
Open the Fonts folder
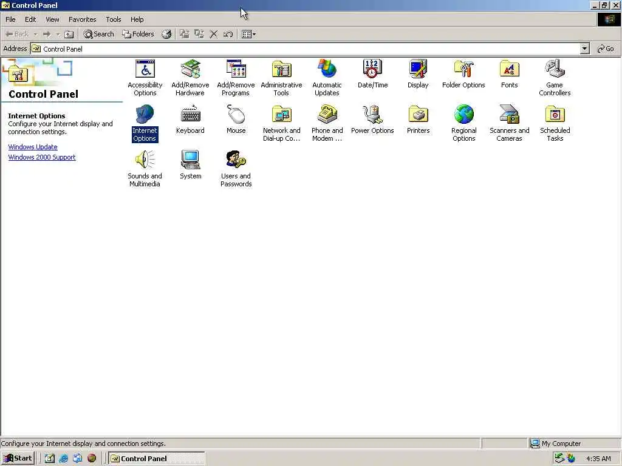click(510, 74)
